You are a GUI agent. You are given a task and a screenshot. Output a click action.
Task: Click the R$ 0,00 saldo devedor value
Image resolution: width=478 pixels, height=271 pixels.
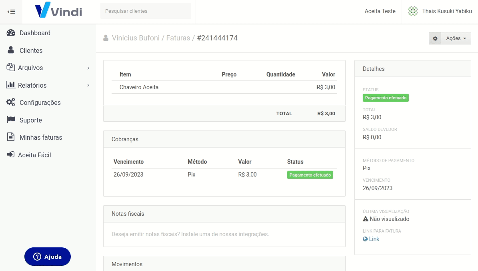click(x=372, y=137)
